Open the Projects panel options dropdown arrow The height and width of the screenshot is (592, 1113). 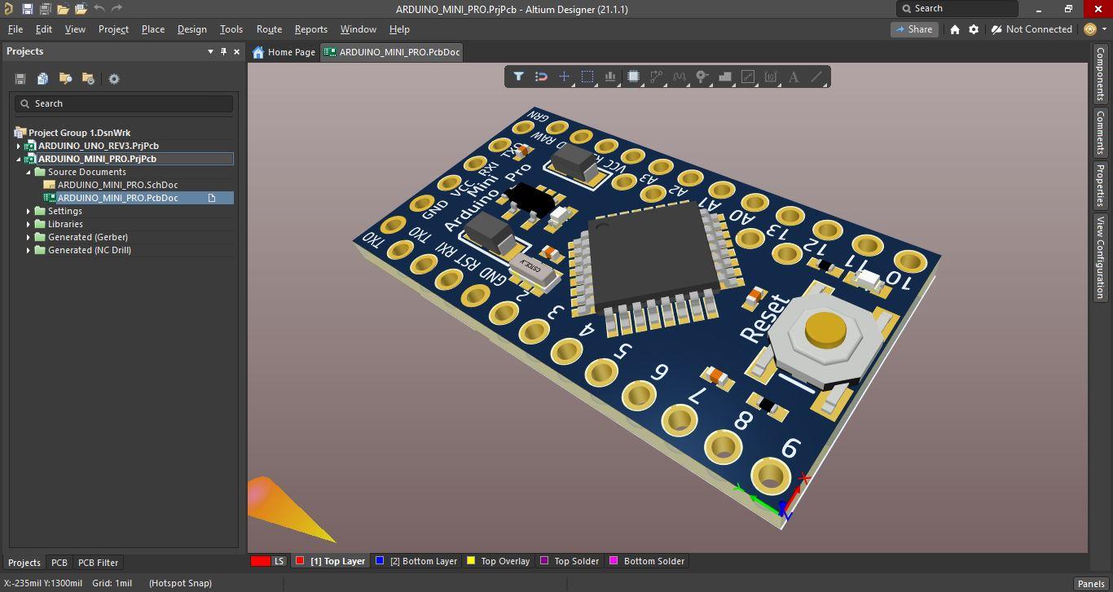[x=210, y=51]
